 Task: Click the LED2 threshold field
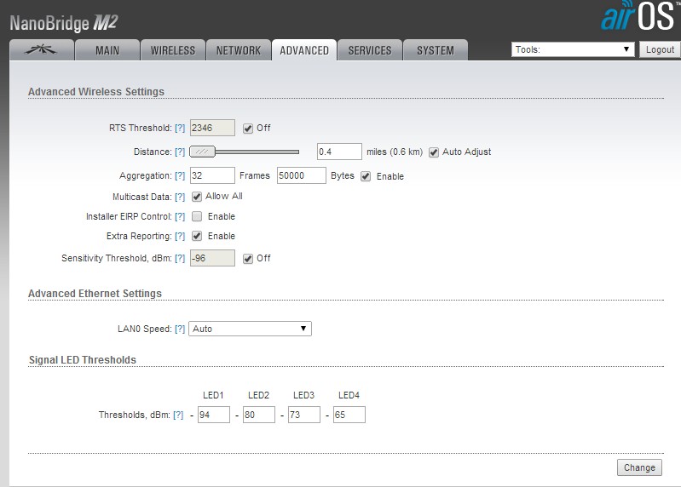pyautogui.click(x=259, y=415)
